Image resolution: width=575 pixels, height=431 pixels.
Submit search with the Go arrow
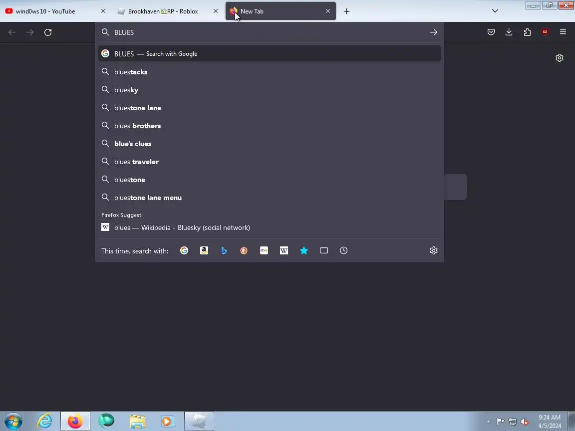click(x=433, y=32)
